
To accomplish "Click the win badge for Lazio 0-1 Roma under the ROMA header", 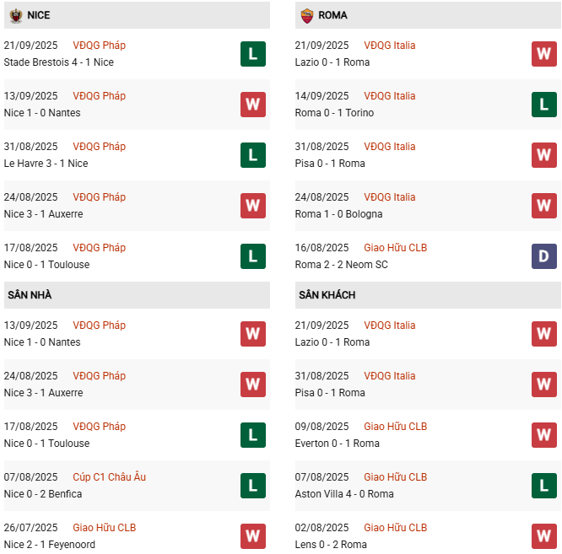I will [543, 54].
